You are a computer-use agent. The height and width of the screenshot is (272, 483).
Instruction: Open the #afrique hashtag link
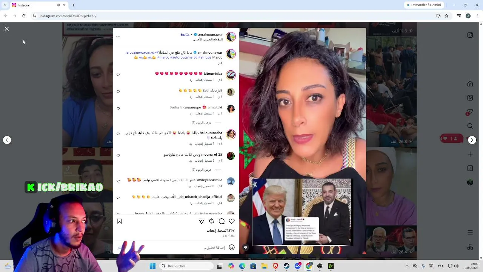coord(205,57)
